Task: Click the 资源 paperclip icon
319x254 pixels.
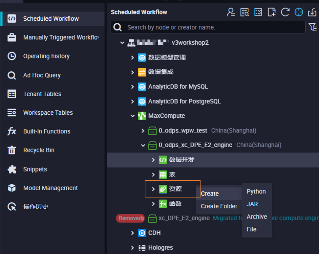Action: pos(163,189)
